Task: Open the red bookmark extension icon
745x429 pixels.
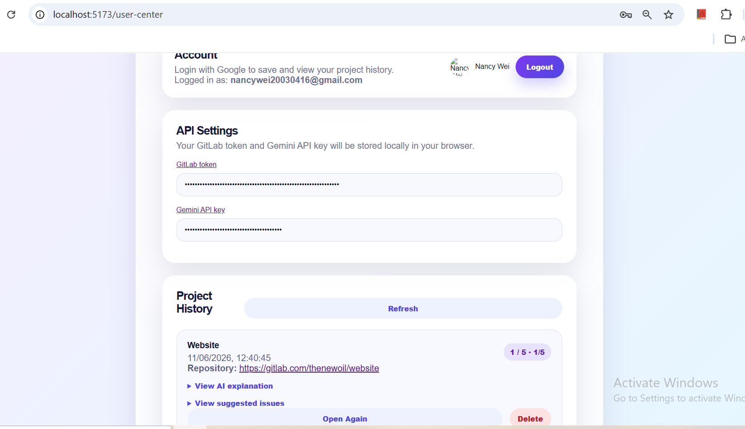Action: (x=701, y=15)
